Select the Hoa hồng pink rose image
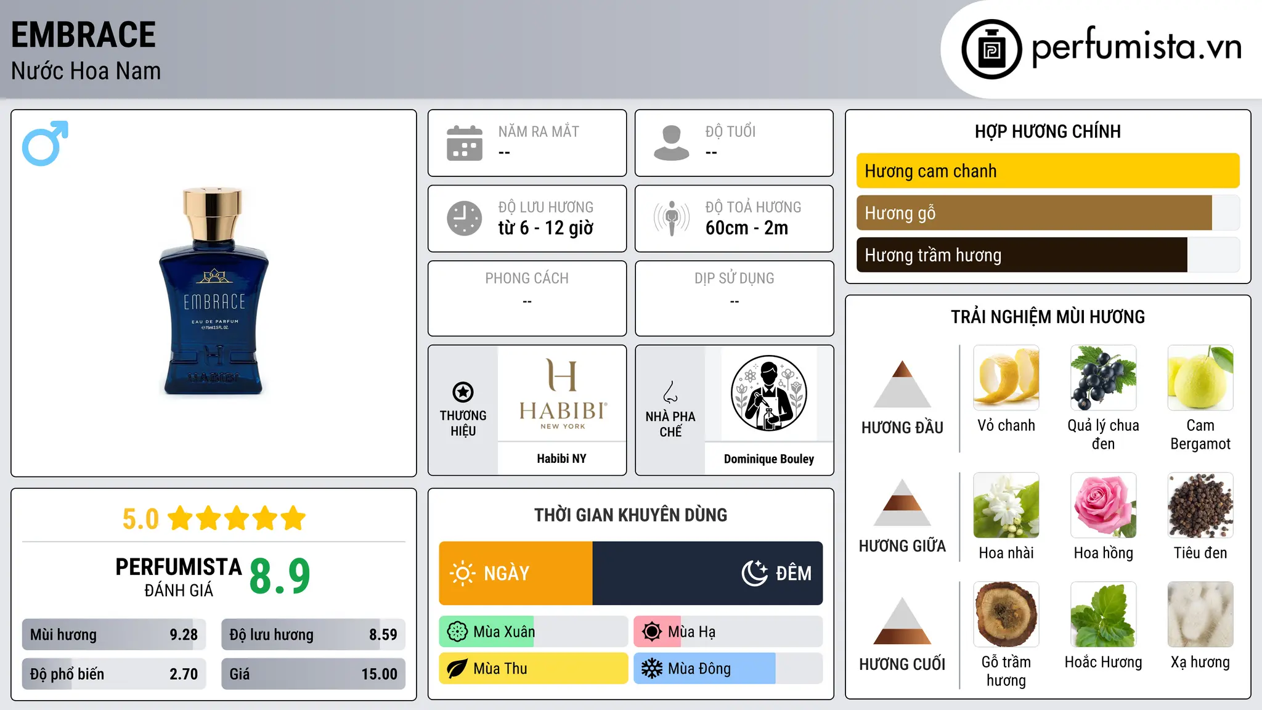Image resolution: width=1262 pixels, height=710 pixels. [x=1103, y=505]
